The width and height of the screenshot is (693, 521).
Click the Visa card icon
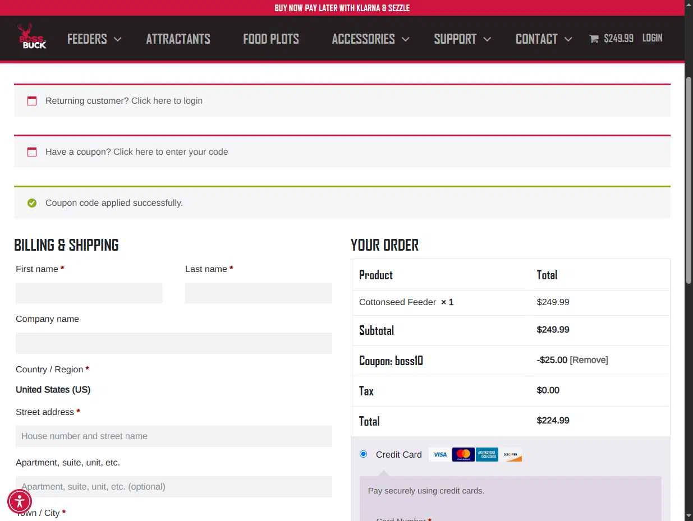click(x=440, y=454)
